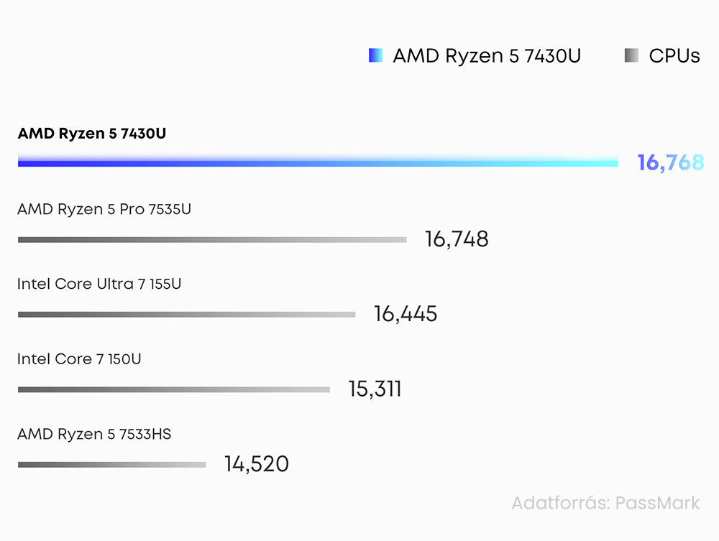Click the blue AMD Ryzen 5 7430U legend swatch
The width and height of the screenshot is (719, 541).
tap(375, 55)
